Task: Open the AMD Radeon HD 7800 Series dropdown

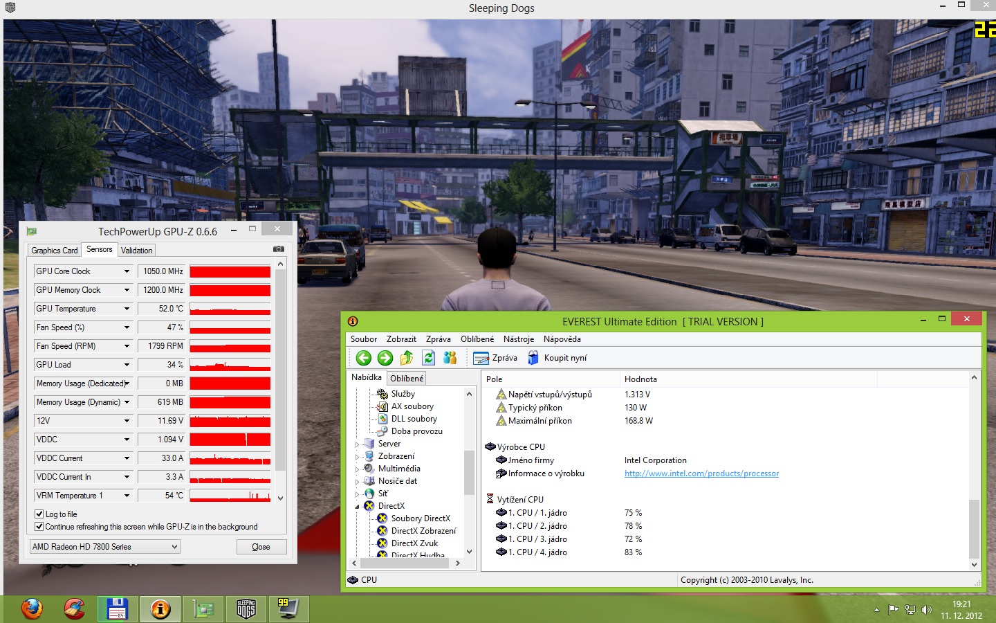Action: (x=104, y=547)
